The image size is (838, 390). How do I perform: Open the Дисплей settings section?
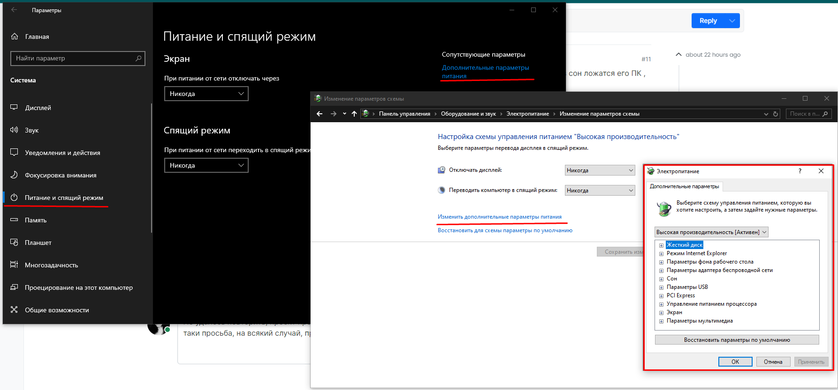[38, 108]
